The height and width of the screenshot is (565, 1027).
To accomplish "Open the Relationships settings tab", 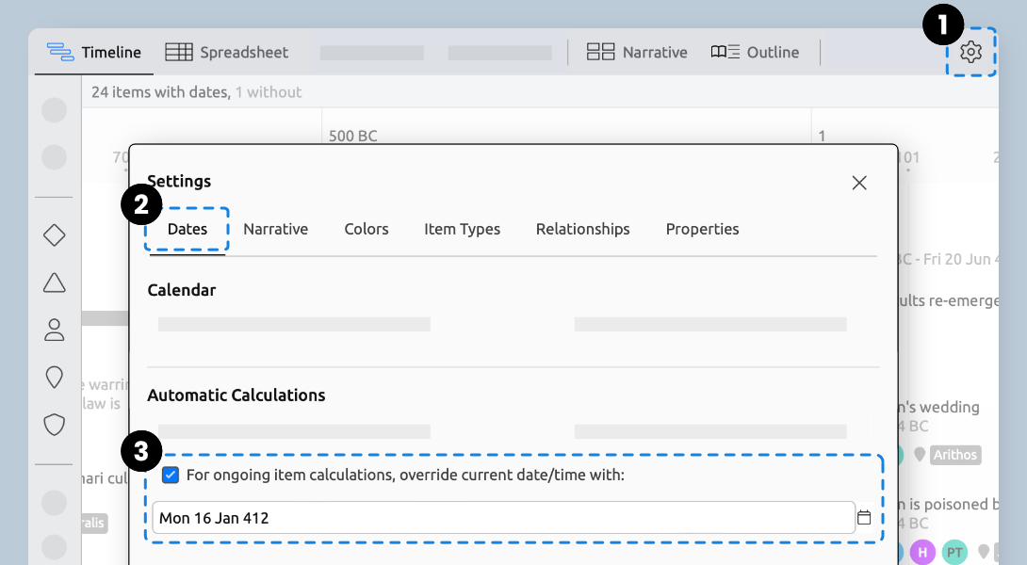I will pos(582,229).
